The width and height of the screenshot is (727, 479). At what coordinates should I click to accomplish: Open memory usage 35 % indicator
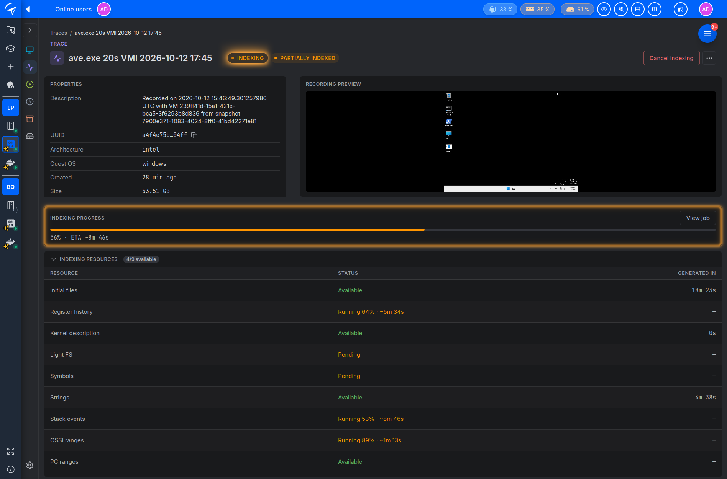tap(537, 9)
